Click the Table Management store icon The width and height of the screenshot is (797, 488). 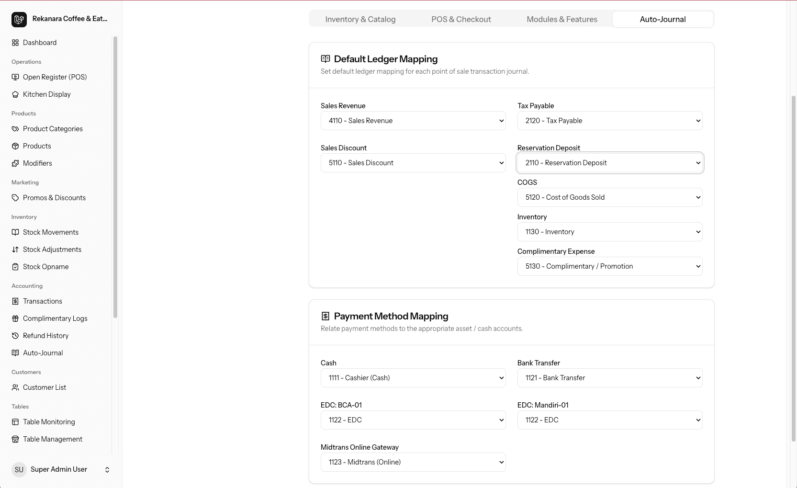pyautogui.click(x=15, y=439)
